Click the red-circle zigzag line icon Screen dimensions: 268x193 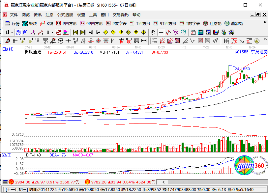coord(168,32)
